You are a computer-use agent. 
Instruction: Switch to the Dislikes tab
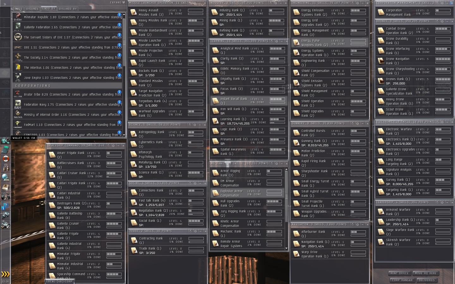pyautogui.click(x=33, y=9)
